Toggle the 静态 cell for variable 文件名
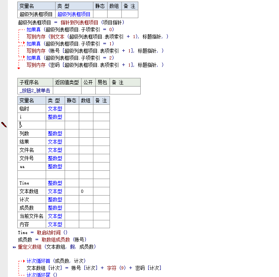 point(72,150)
